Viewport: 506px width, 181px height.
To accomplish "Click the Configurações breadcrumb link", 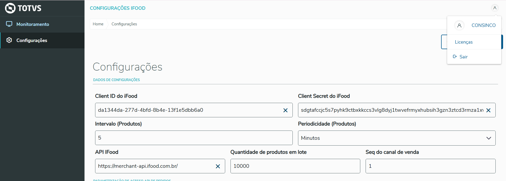I will [124, 24].
